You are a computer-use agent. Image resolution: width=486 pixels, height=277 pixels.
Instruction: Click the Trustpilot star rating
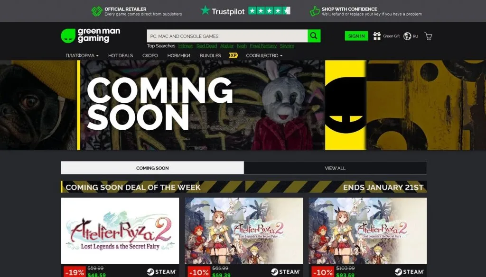tap(269, 10)
